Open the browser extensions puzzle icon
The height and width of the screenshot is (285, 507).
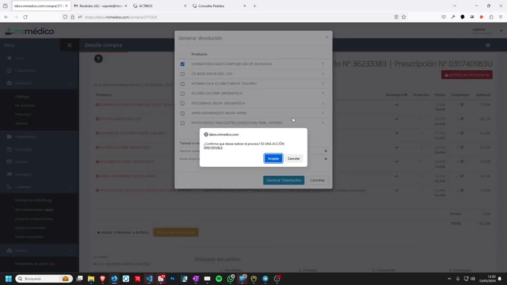point(491,17)
